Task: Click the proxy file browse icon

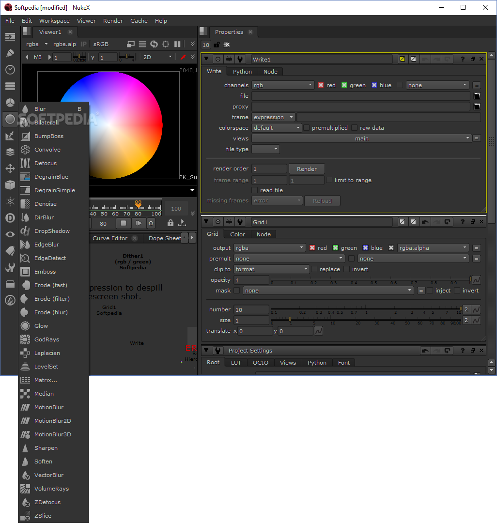Action: [x=477, y=107]
